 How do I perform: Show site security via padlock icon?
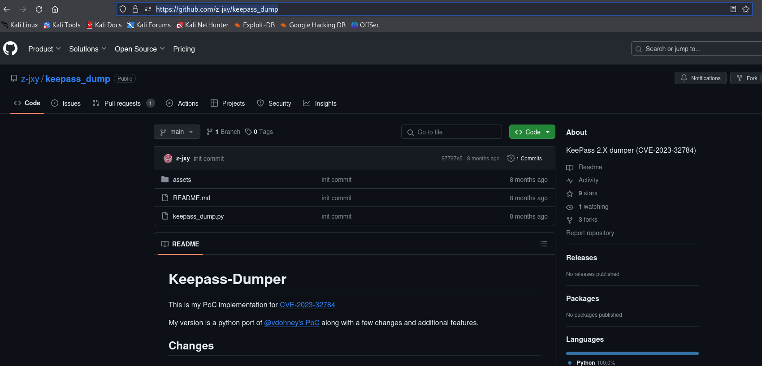pyautogui.click(x=135, y=9)
